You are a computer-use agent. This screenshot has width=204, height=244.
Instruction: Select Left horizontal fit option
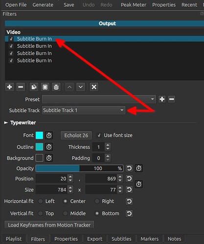(40, 201)
